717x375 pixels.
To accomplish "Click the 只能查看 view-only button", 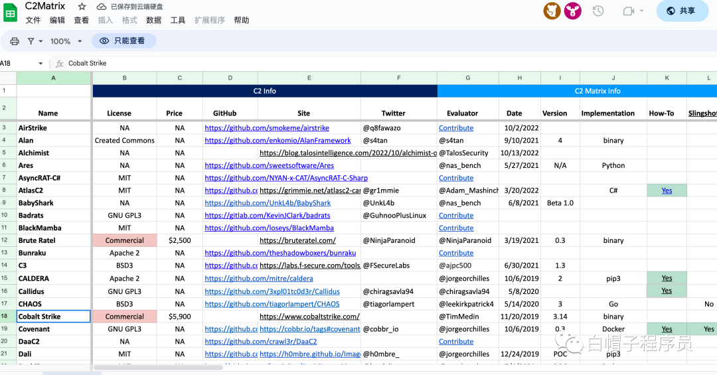I will (124, 40).
